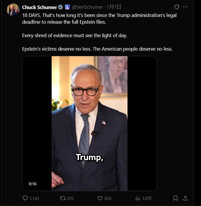Open the three-dot more options menu
Viewport: 201px width, 206px height.
(x=185, y=7)
